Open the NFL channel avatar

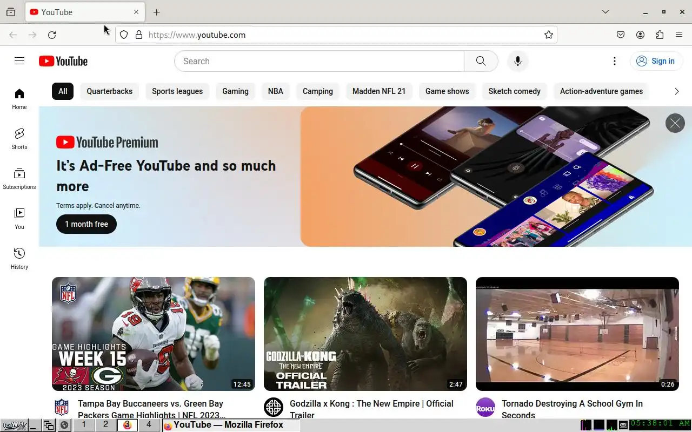tap(62, 407)
